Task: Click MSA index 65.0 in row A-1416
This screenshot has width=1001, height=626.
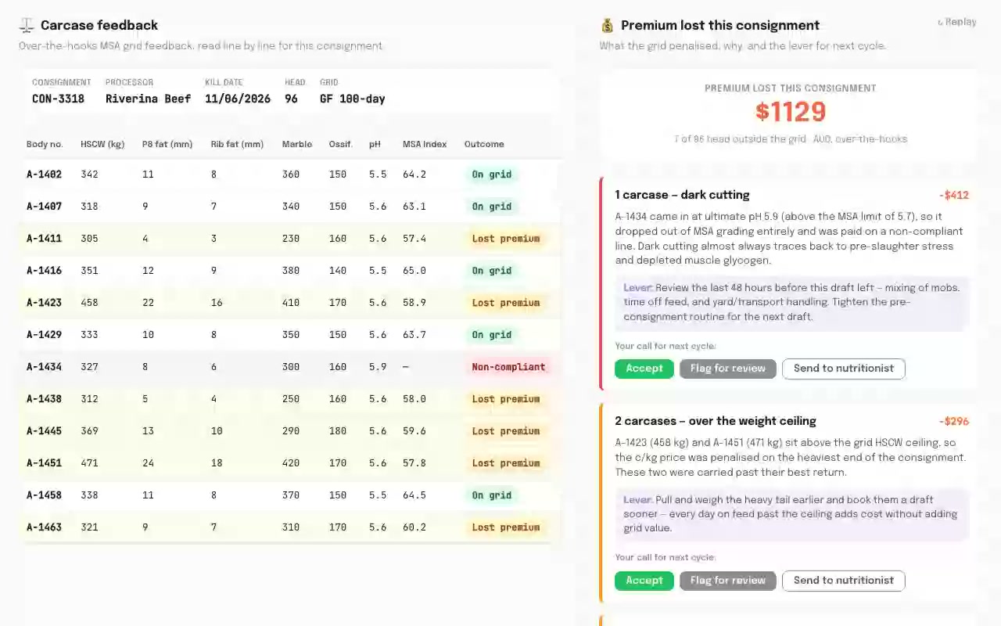Action: pyautogui.click(x=414, y=271)
